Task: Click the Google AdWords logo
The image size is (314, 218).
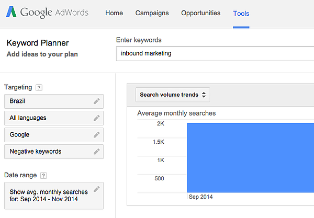Action: click(47, 13)
